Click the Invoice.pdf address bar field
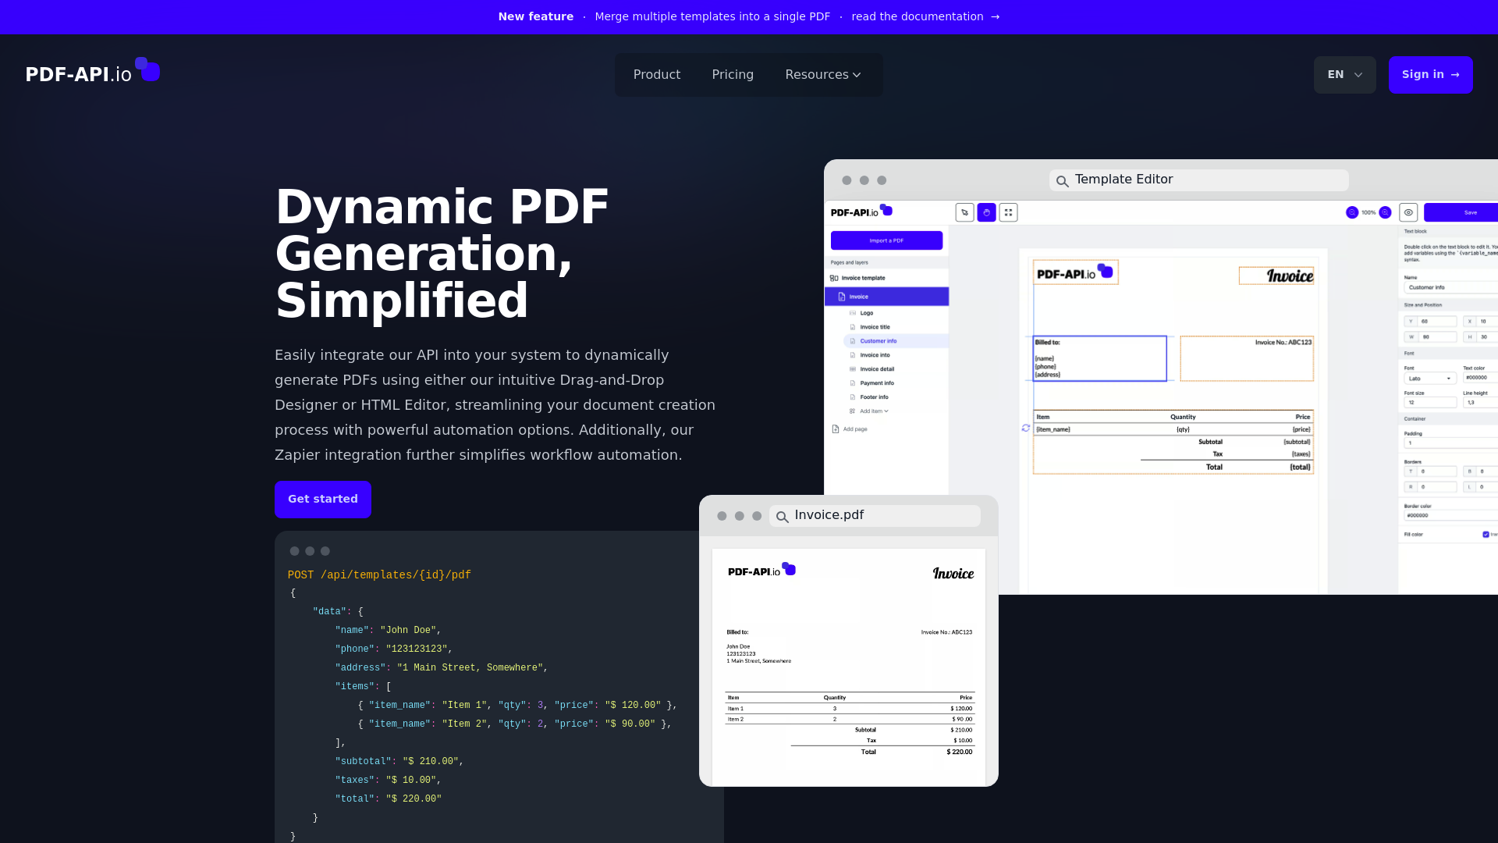The width and height of the screenshot is (1498, 843). [x=875, y=516]
